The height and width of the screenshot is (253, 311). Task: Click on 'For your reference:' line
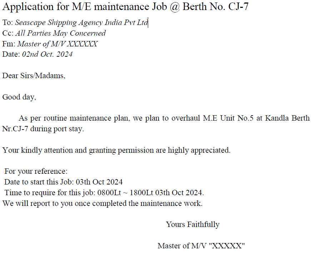[36, 171]
